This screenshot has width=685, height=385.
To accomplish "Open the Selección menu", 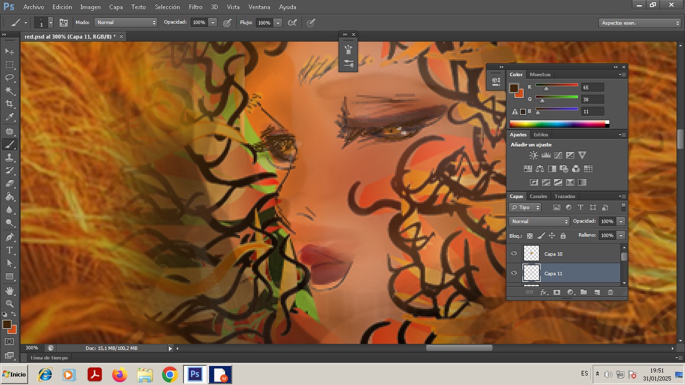I will pyautogui.click(x=167, y=7).
